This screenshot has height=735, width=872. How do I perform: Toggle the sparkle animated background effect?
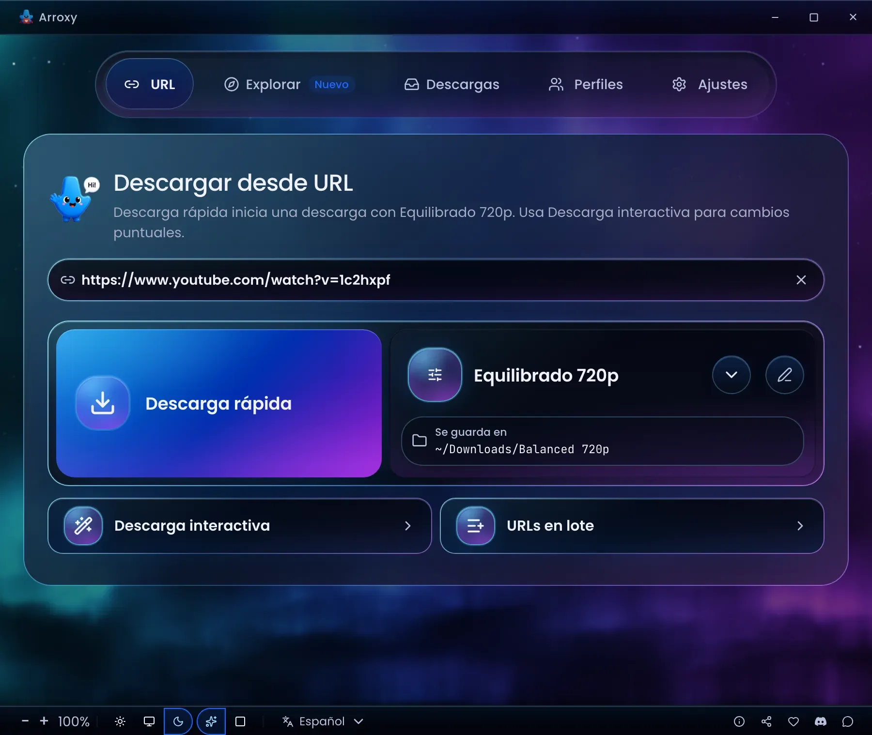click(x=211, y=721)
